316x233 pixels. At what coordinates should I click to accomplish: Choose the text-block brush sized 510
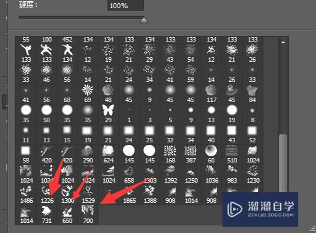point(232,151)
